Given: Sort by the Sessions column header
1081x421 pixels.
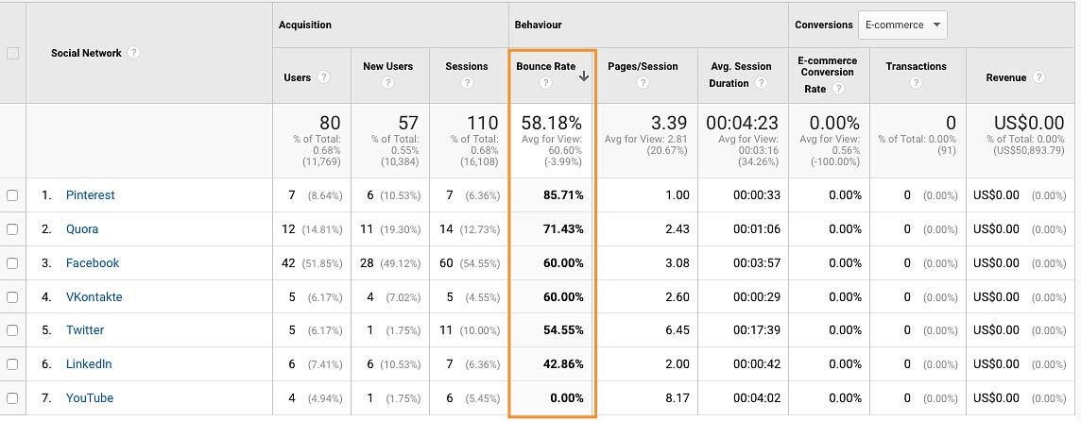Looking at the screenshot, I should (467, 66).
